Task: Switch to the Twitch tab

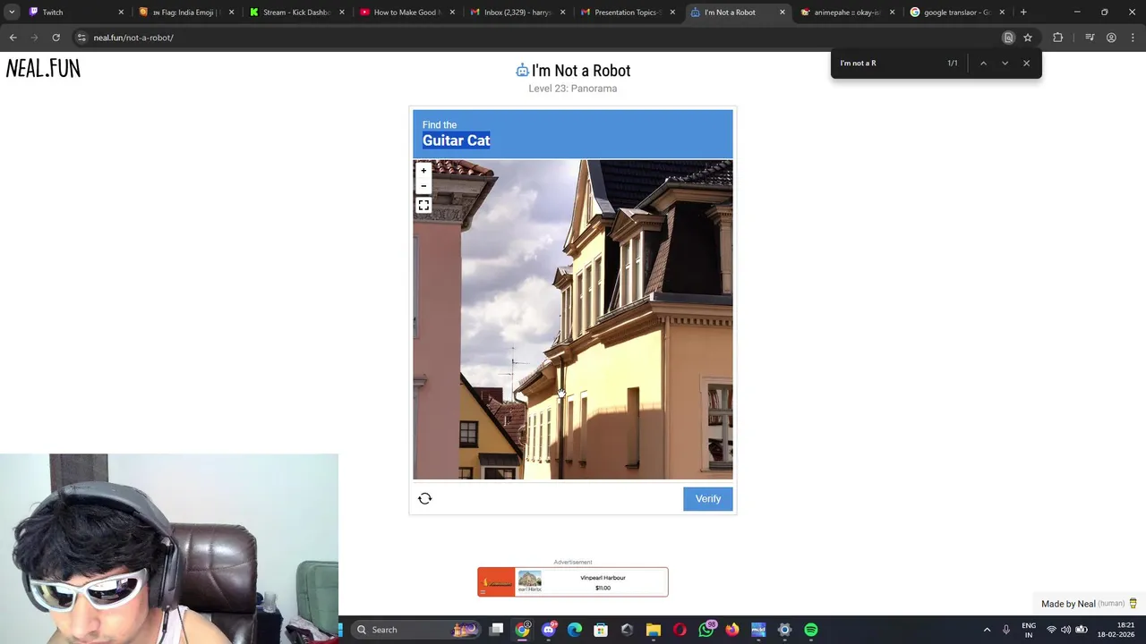Action: coord(75,13)
